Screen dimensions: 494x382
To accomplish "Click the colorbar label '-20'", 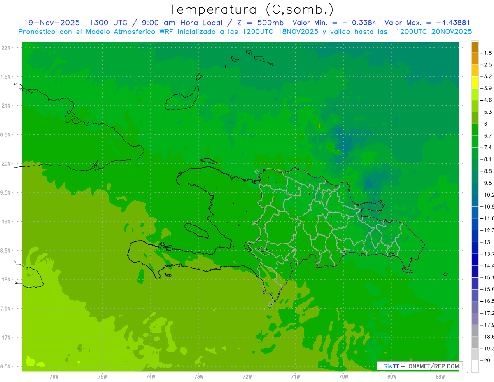I will pyautogui.click(x=485, y=361).
